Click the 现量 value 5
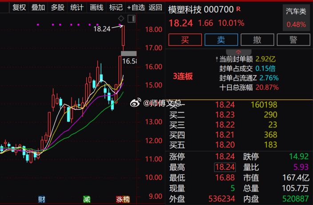The width and height of the screenshot is (313, 205). point(233,188)
